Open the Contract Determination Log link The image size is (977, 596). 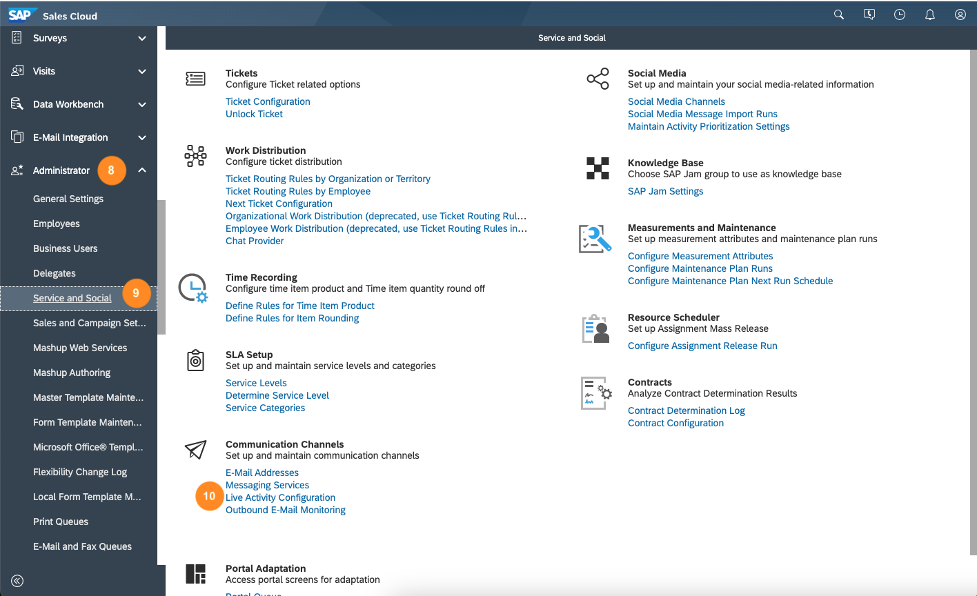(x=687, y=410)
